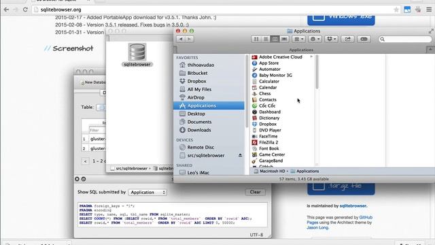Expand Adobe Creative Cloud folder arrow
This screenshot has width=435, height=245.
coord(311,56)
